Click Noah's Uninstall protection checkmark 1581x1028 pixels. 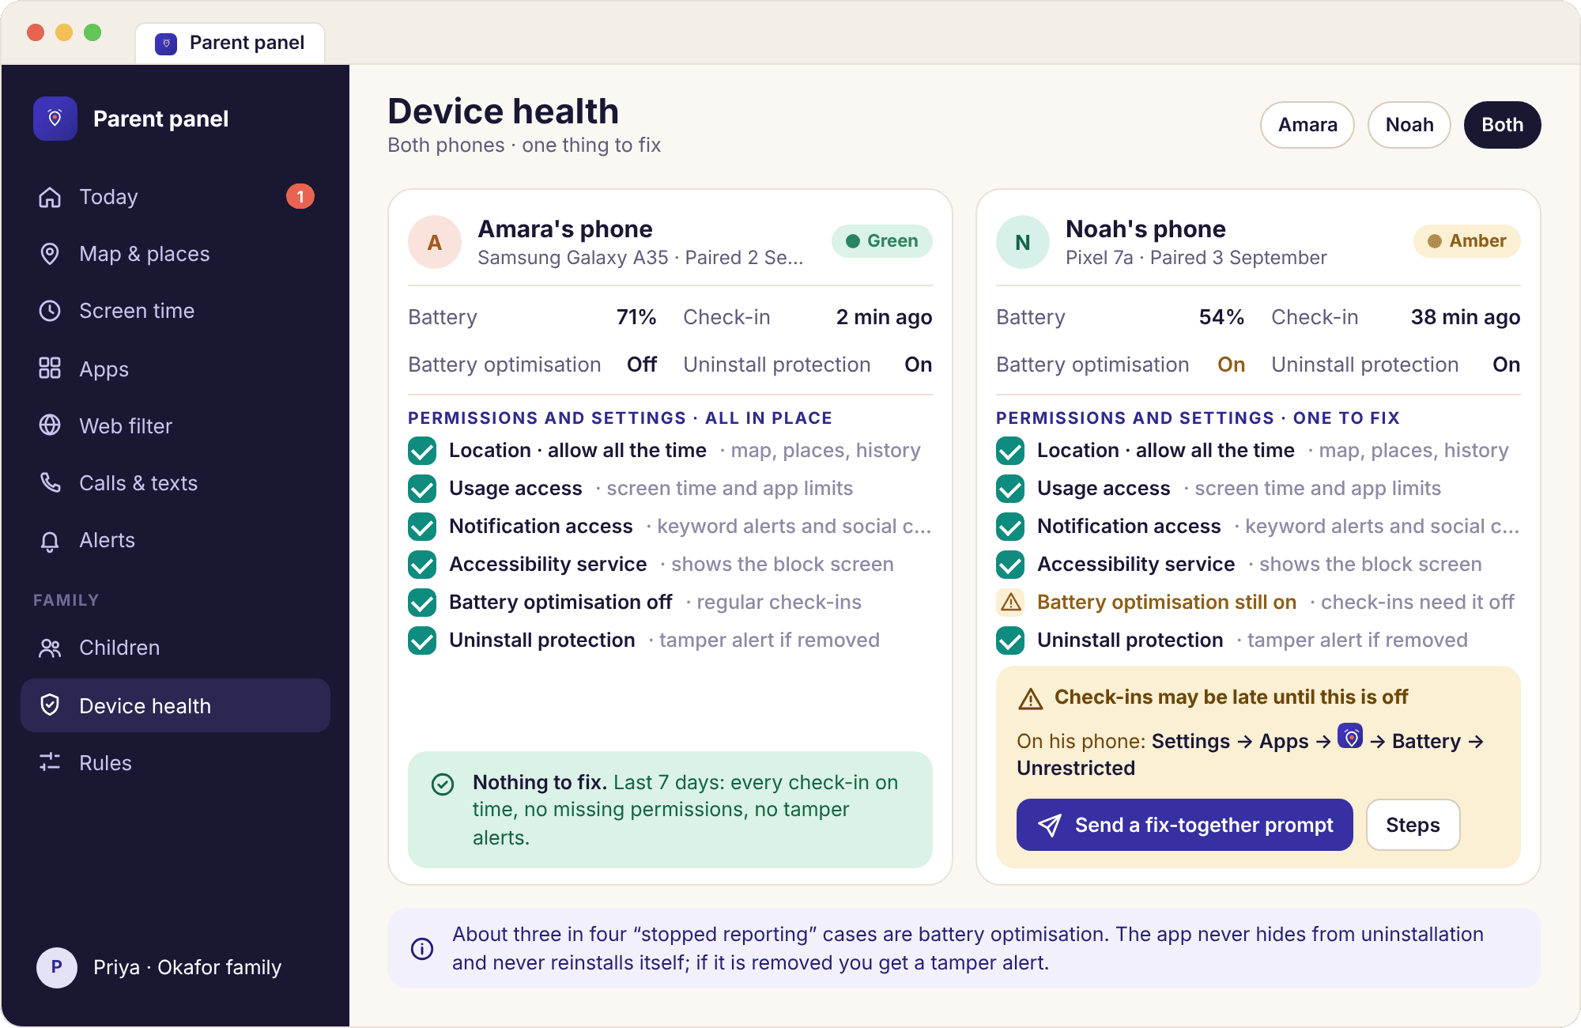[x=1010, y=641]
